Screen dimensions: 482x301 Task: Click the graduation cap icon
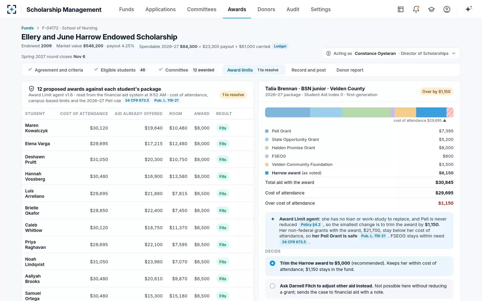[431, 9]
